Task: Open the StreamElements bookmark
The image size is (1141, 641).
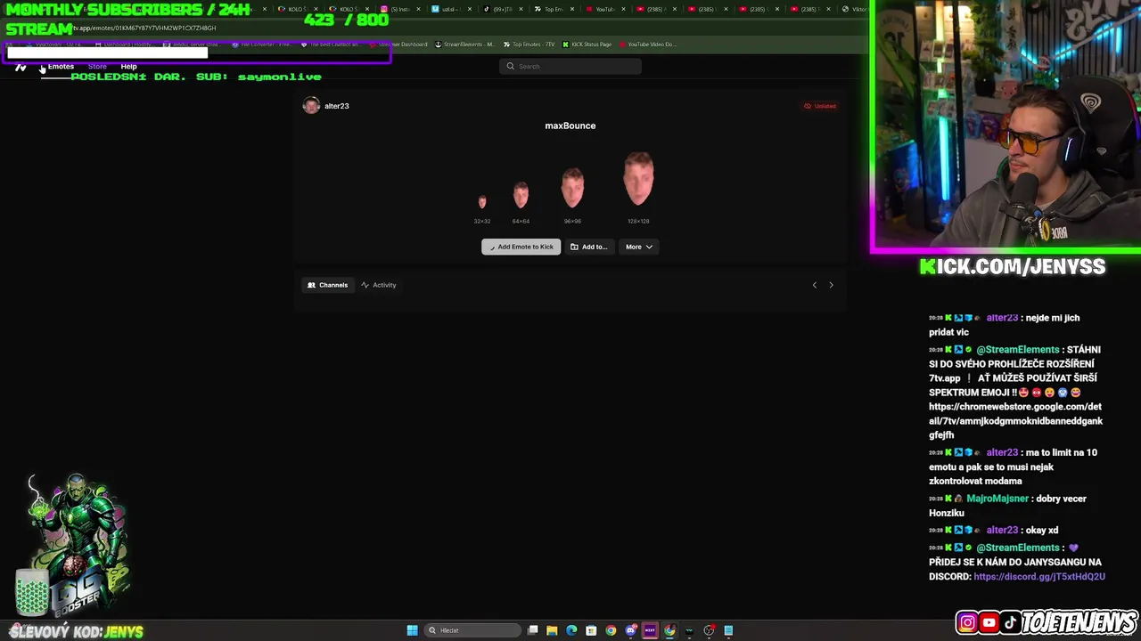Action: (465, 45)
